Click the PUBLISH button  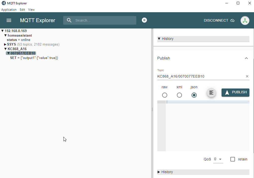235,93
